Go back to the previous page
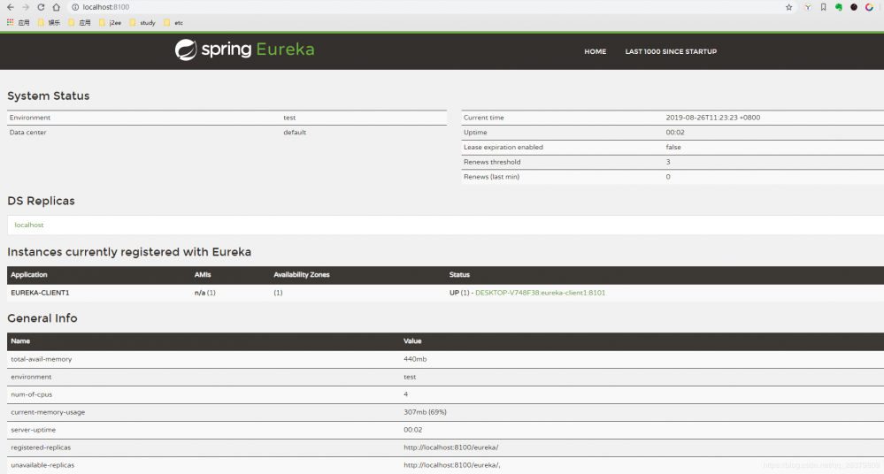This screenshot has height=474, width=884. pyautogui.click(x=10, y=7)
